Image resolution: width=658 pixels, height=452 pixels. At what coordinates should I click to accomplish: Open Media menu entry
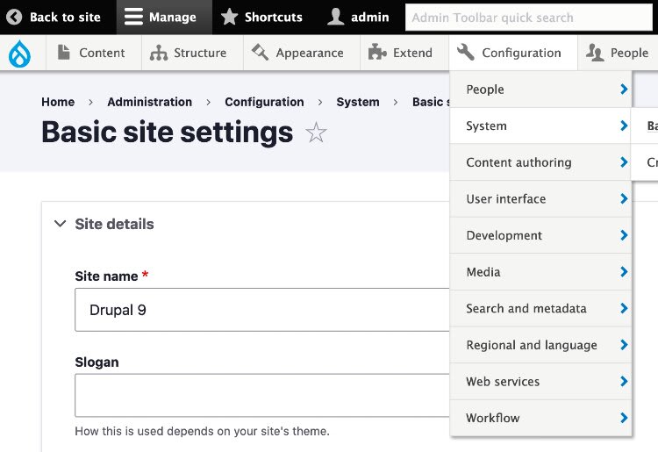540,272
